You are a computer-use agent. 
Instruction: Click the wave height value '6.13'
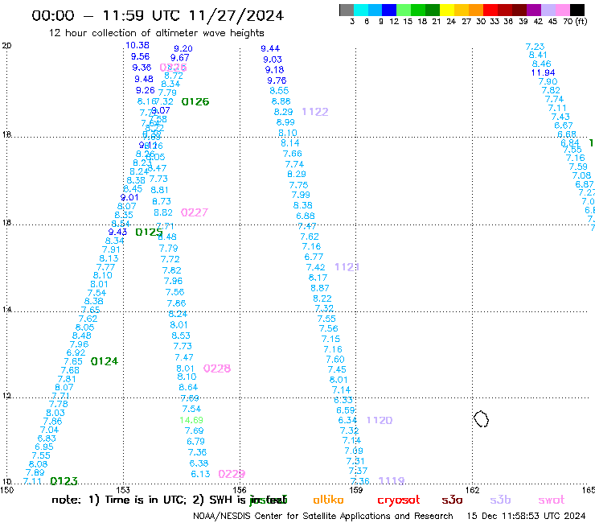coord(200,474)
